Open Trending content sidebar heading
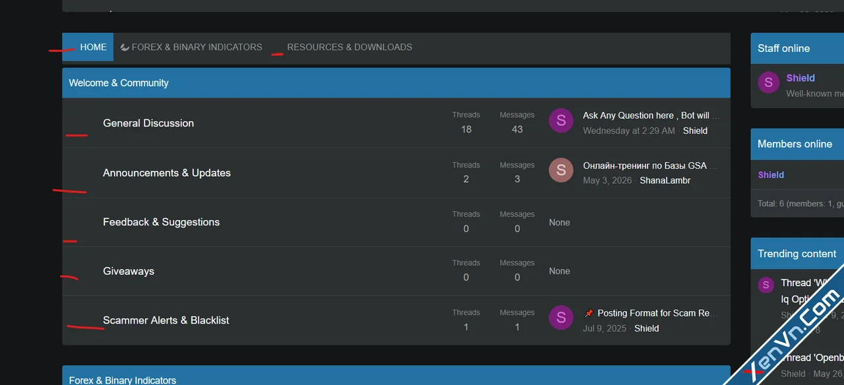The height and width of the screenshot is (385, 844). point(797,254)
